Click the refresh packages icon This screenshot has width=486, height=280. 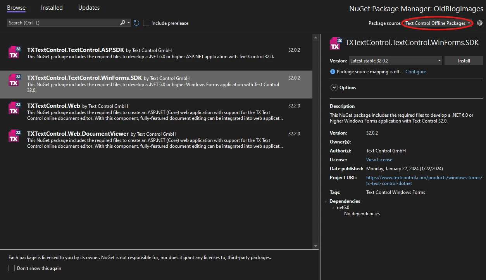(136, 23)
